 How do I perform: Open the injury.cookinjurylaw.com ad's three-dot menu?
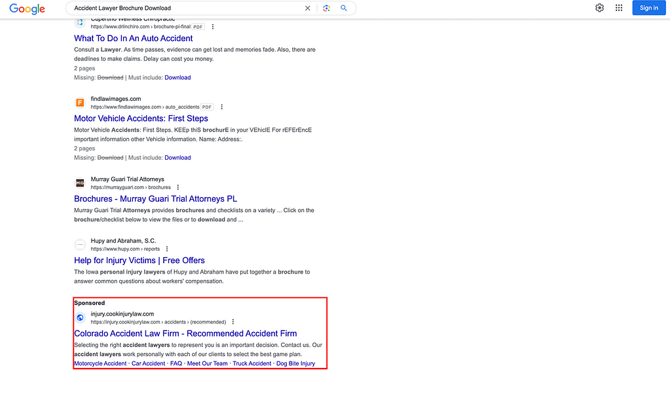tap(233, 322)
